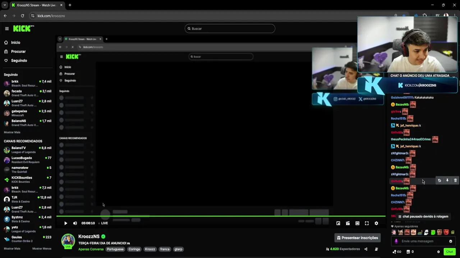The width and height of the screenshot is (460, 258).
Task: Select the Apenas Conversa category
Action: tap(91, 249)
